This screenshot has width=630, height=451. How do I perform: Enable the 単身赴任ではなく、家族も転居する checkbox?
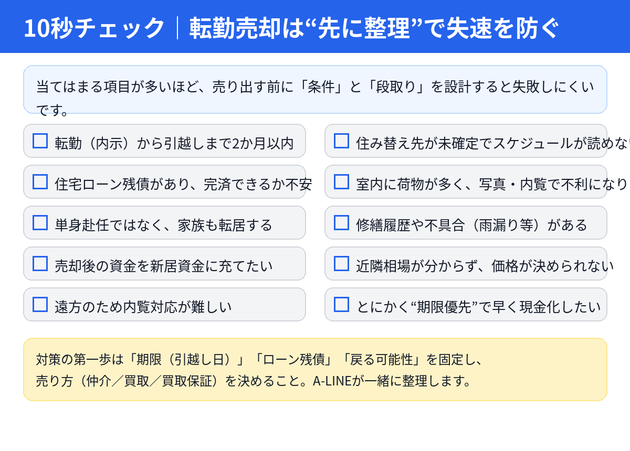pyautogui.click(x=40, y=223)
